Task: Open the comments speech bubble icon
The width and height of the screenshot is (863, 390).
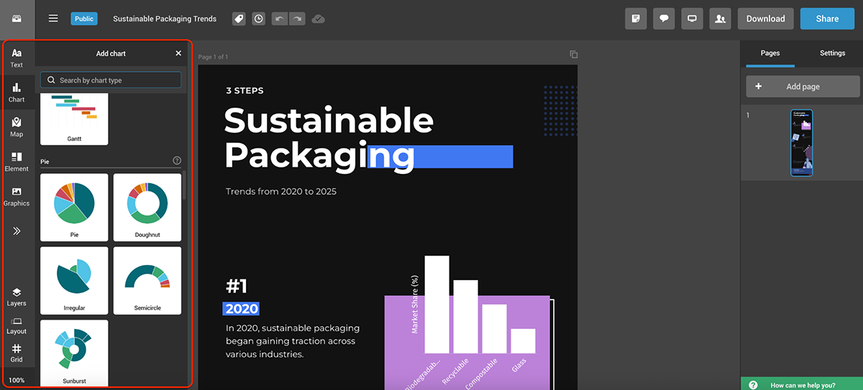Action: tap(664, 19)
